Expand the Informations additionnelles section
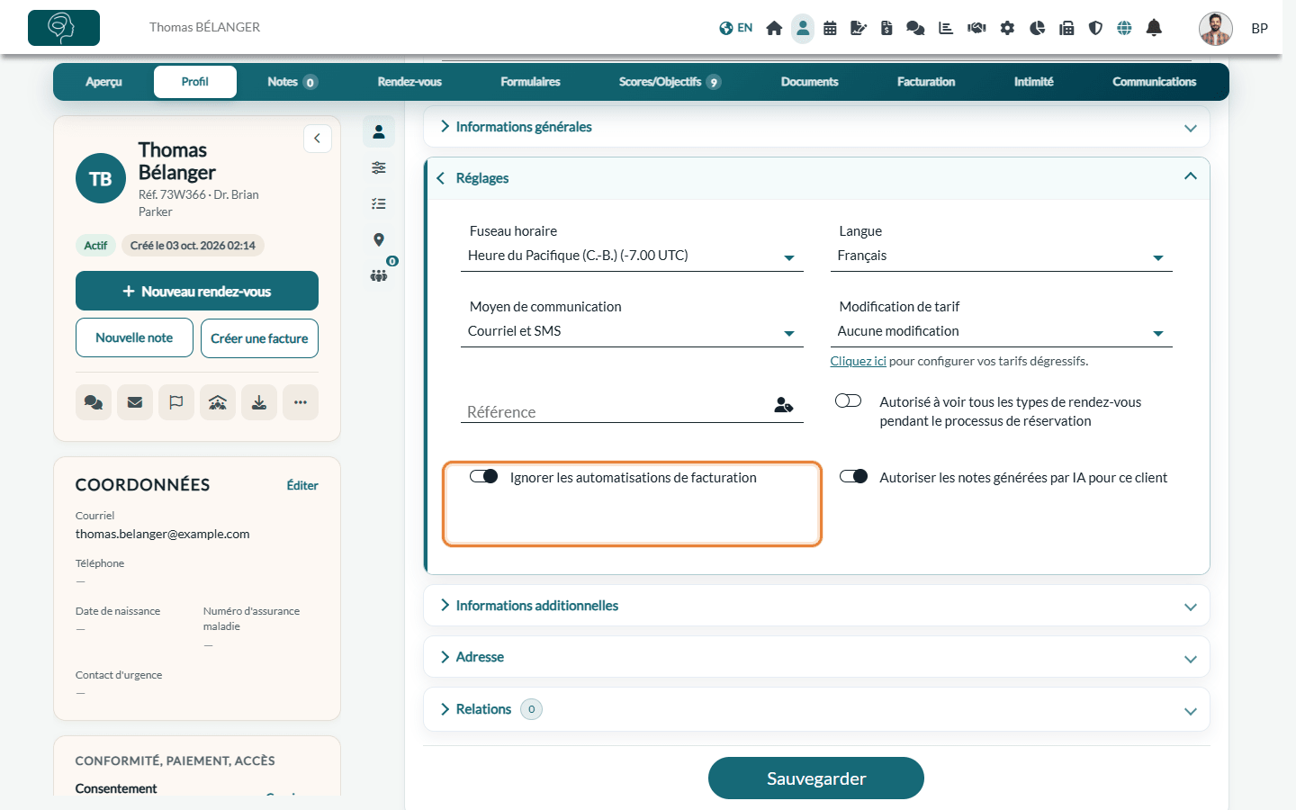The height and width of the screenshot is (810, 1296). (816, 606)
